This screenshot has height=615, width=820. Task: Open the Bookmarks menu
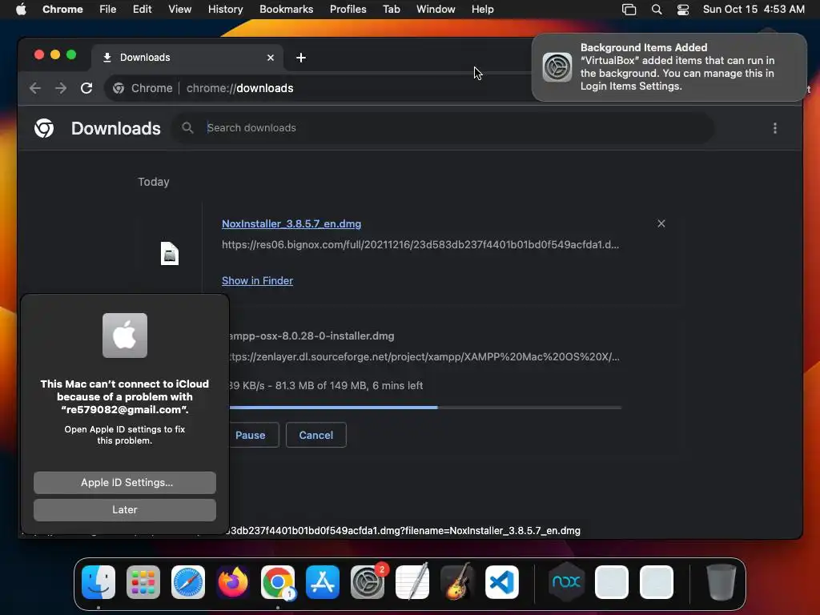click(286, 9)
